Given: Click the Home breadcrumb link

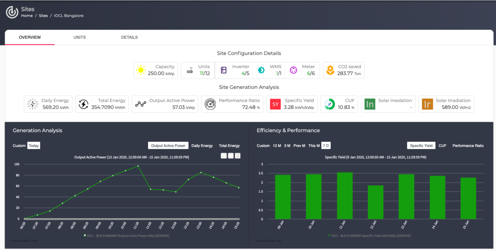Looking at the screenshot, I should 27,16.
